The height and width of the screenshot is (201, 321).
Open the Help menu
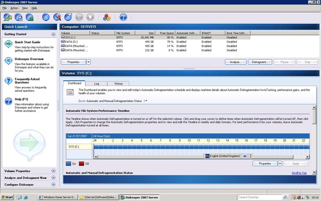coord(34,8)
